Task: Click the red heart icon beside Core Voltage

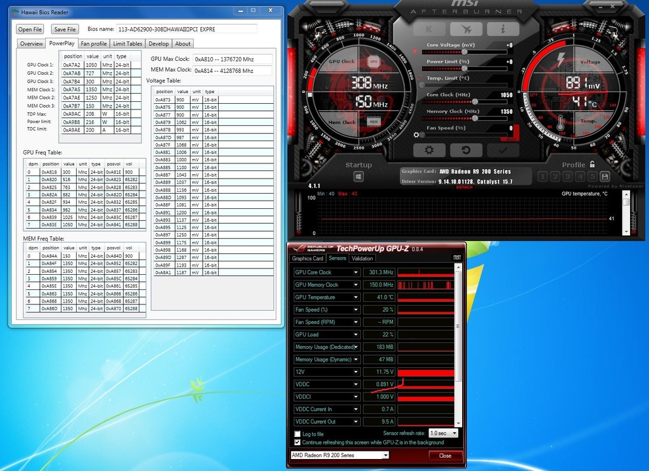Action: pyautogui.click(x=415, y=52)
